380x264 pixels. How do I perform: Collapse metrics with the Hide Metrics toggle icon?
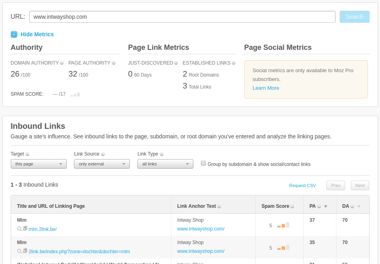point(14,34)
